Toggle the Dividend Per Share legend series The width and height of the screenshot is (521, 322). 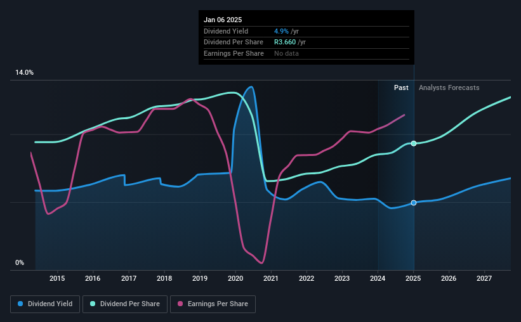pyautogui.click(x=125, y=304)
